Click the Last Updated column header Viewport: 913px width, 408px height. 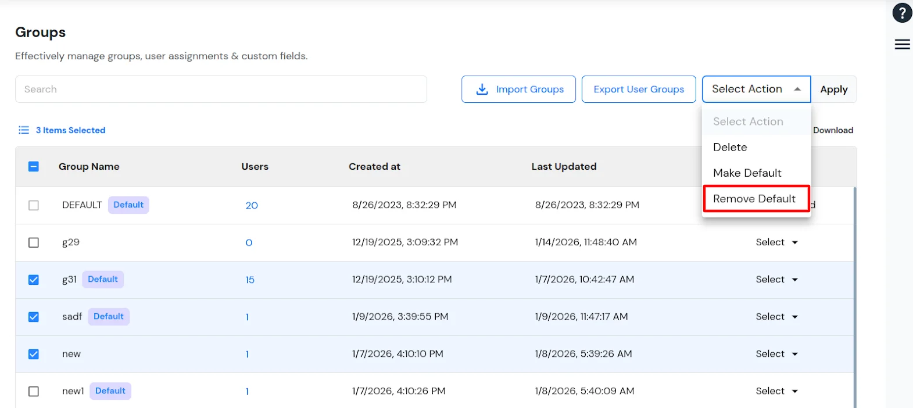point(564,167)
